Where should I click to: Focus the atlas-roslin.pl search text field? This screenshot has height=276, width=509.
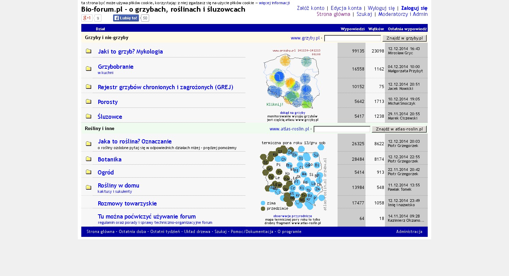pos(341,129)
